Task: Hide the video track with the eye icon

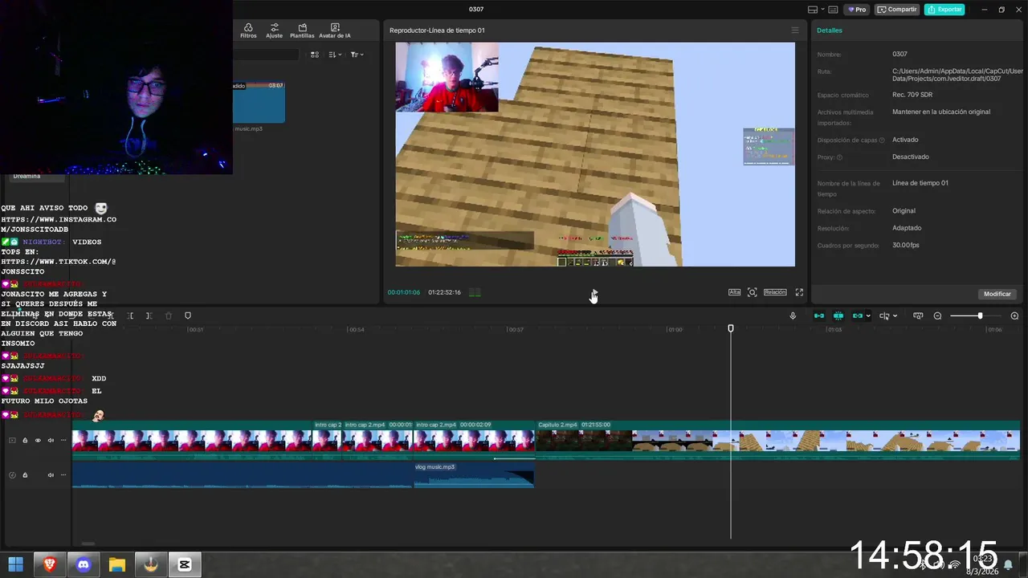Action: 38,440
